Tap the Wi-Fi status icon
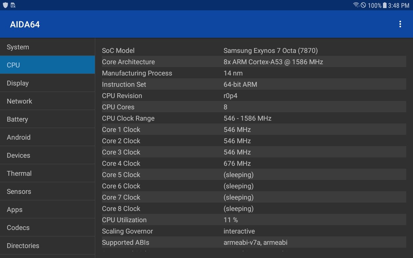Image resolution: width=413 pixels, height=258 pixels. (x=356, y=5)
